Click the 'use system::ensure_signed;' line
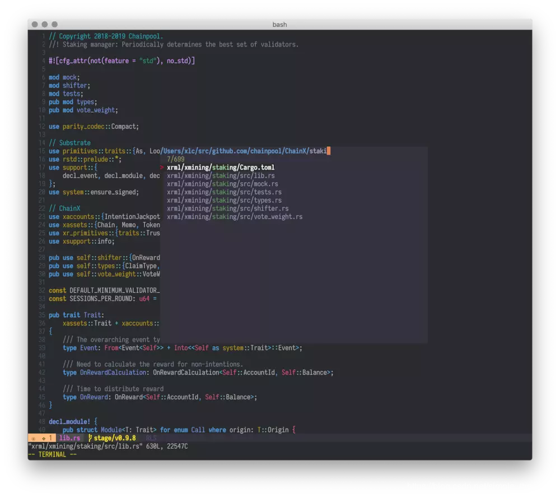The height and width of the screenshot is (497, 560). tap(94, 192)
